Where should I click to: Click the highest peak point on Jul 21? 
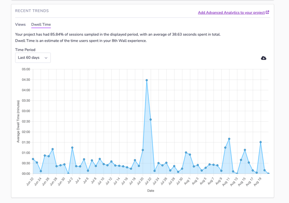pyautogui.click(x=147, y=80)
